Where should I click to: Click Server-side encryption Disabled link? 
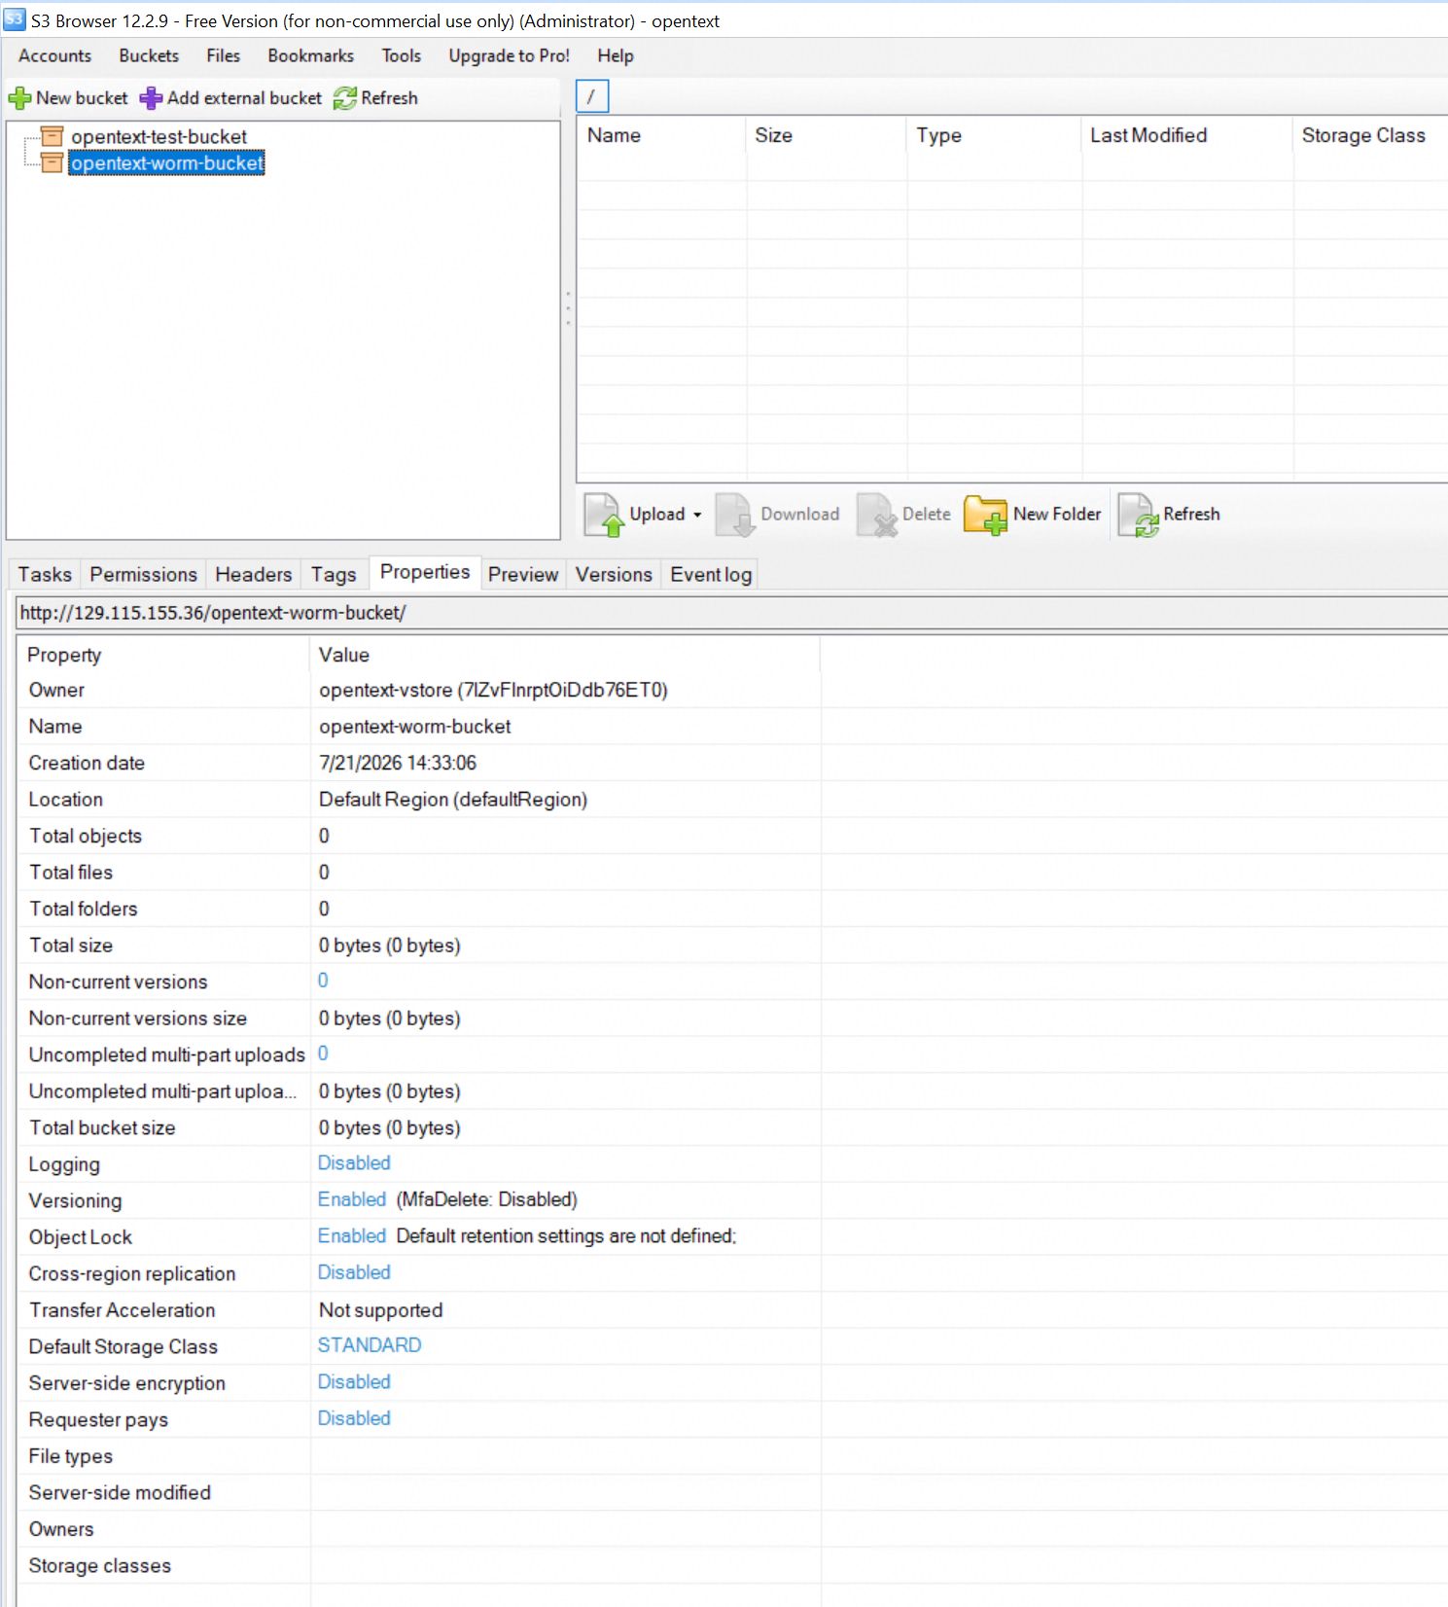pyautogui.click(x=354, y=1382)
